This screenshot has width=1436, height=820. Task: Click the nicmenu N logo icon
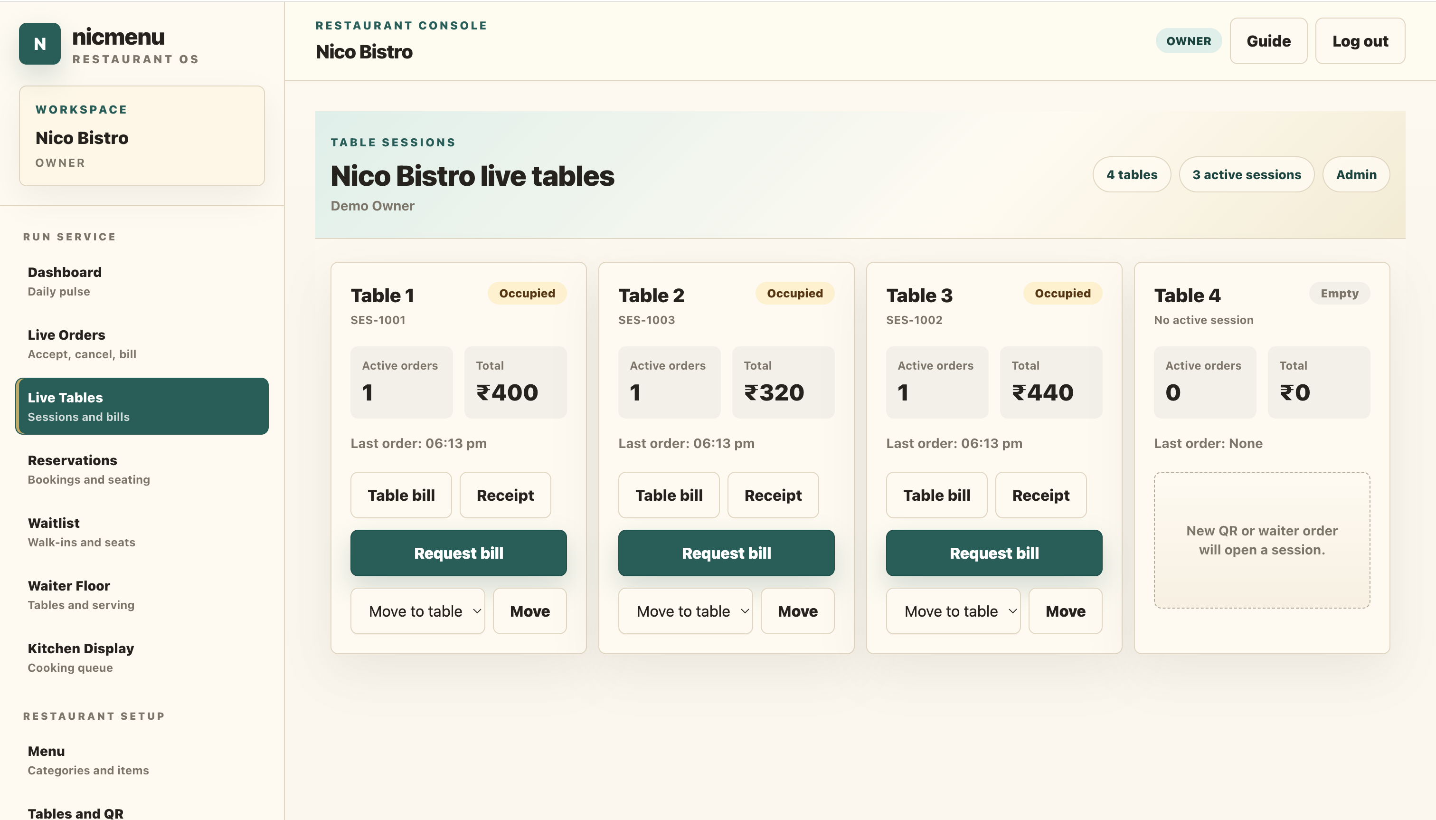pos(39,43)
